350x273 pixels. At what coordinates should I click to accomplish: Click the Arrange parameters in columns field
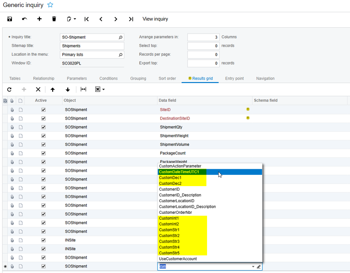(203, 37)
